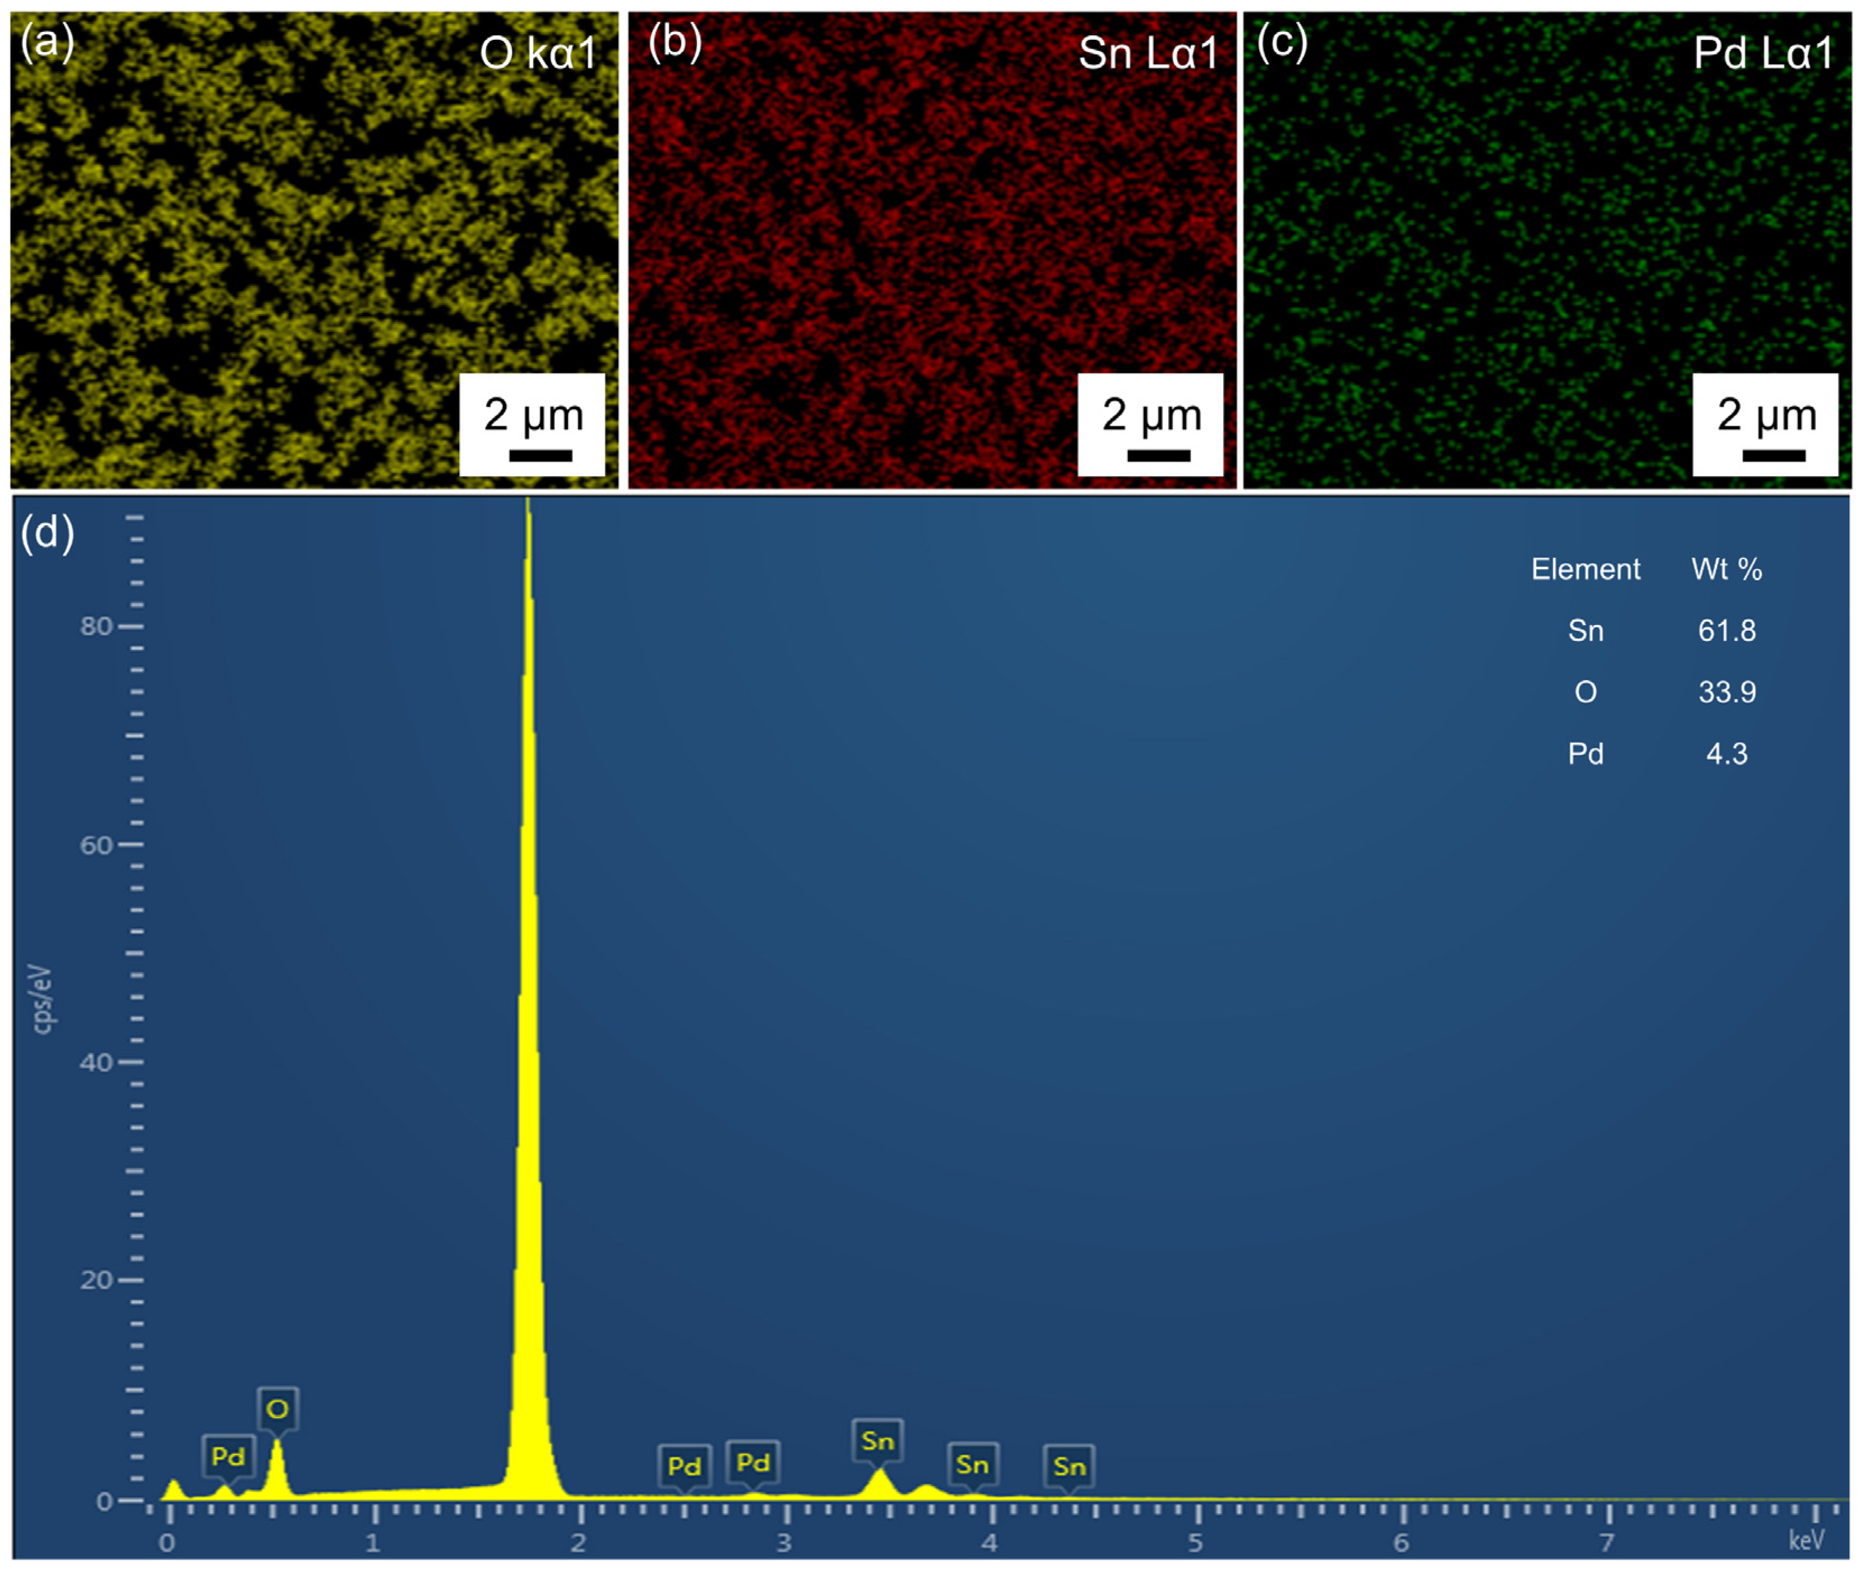Click the Wt % column header
This screenshot has height=1576, width=1862.
(x=1726, y=569)
